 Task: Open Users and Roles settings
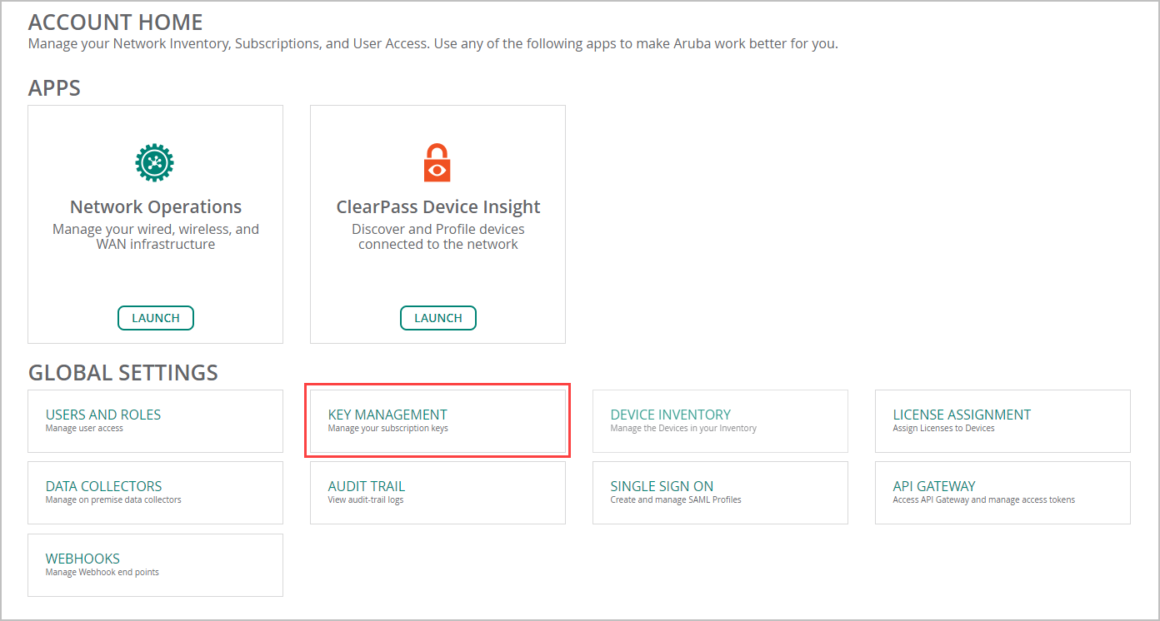155,421
